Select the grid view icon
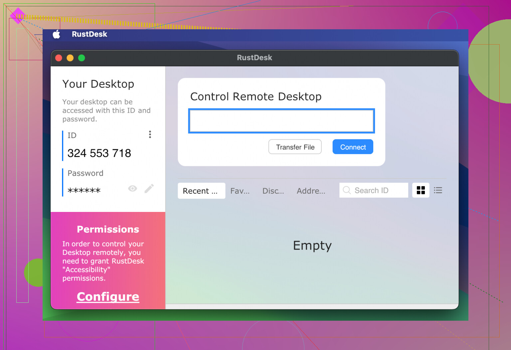This screenshot has width=511, height=350. click(x=421, y=190)
